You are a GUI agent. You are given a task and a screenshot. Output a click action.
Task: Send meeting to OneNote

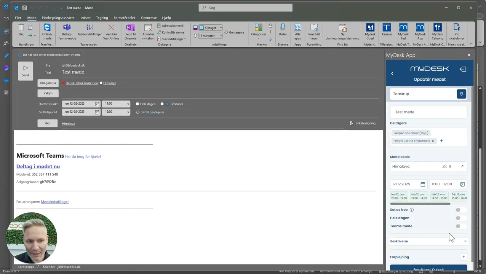point(130,32)
